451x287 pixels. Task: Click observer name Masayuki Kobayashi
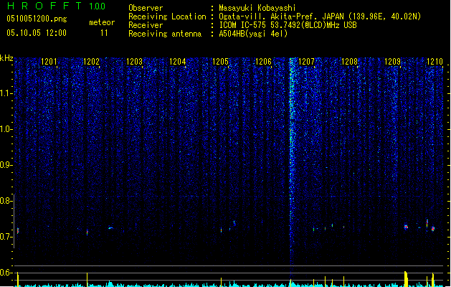coord(257,8)
